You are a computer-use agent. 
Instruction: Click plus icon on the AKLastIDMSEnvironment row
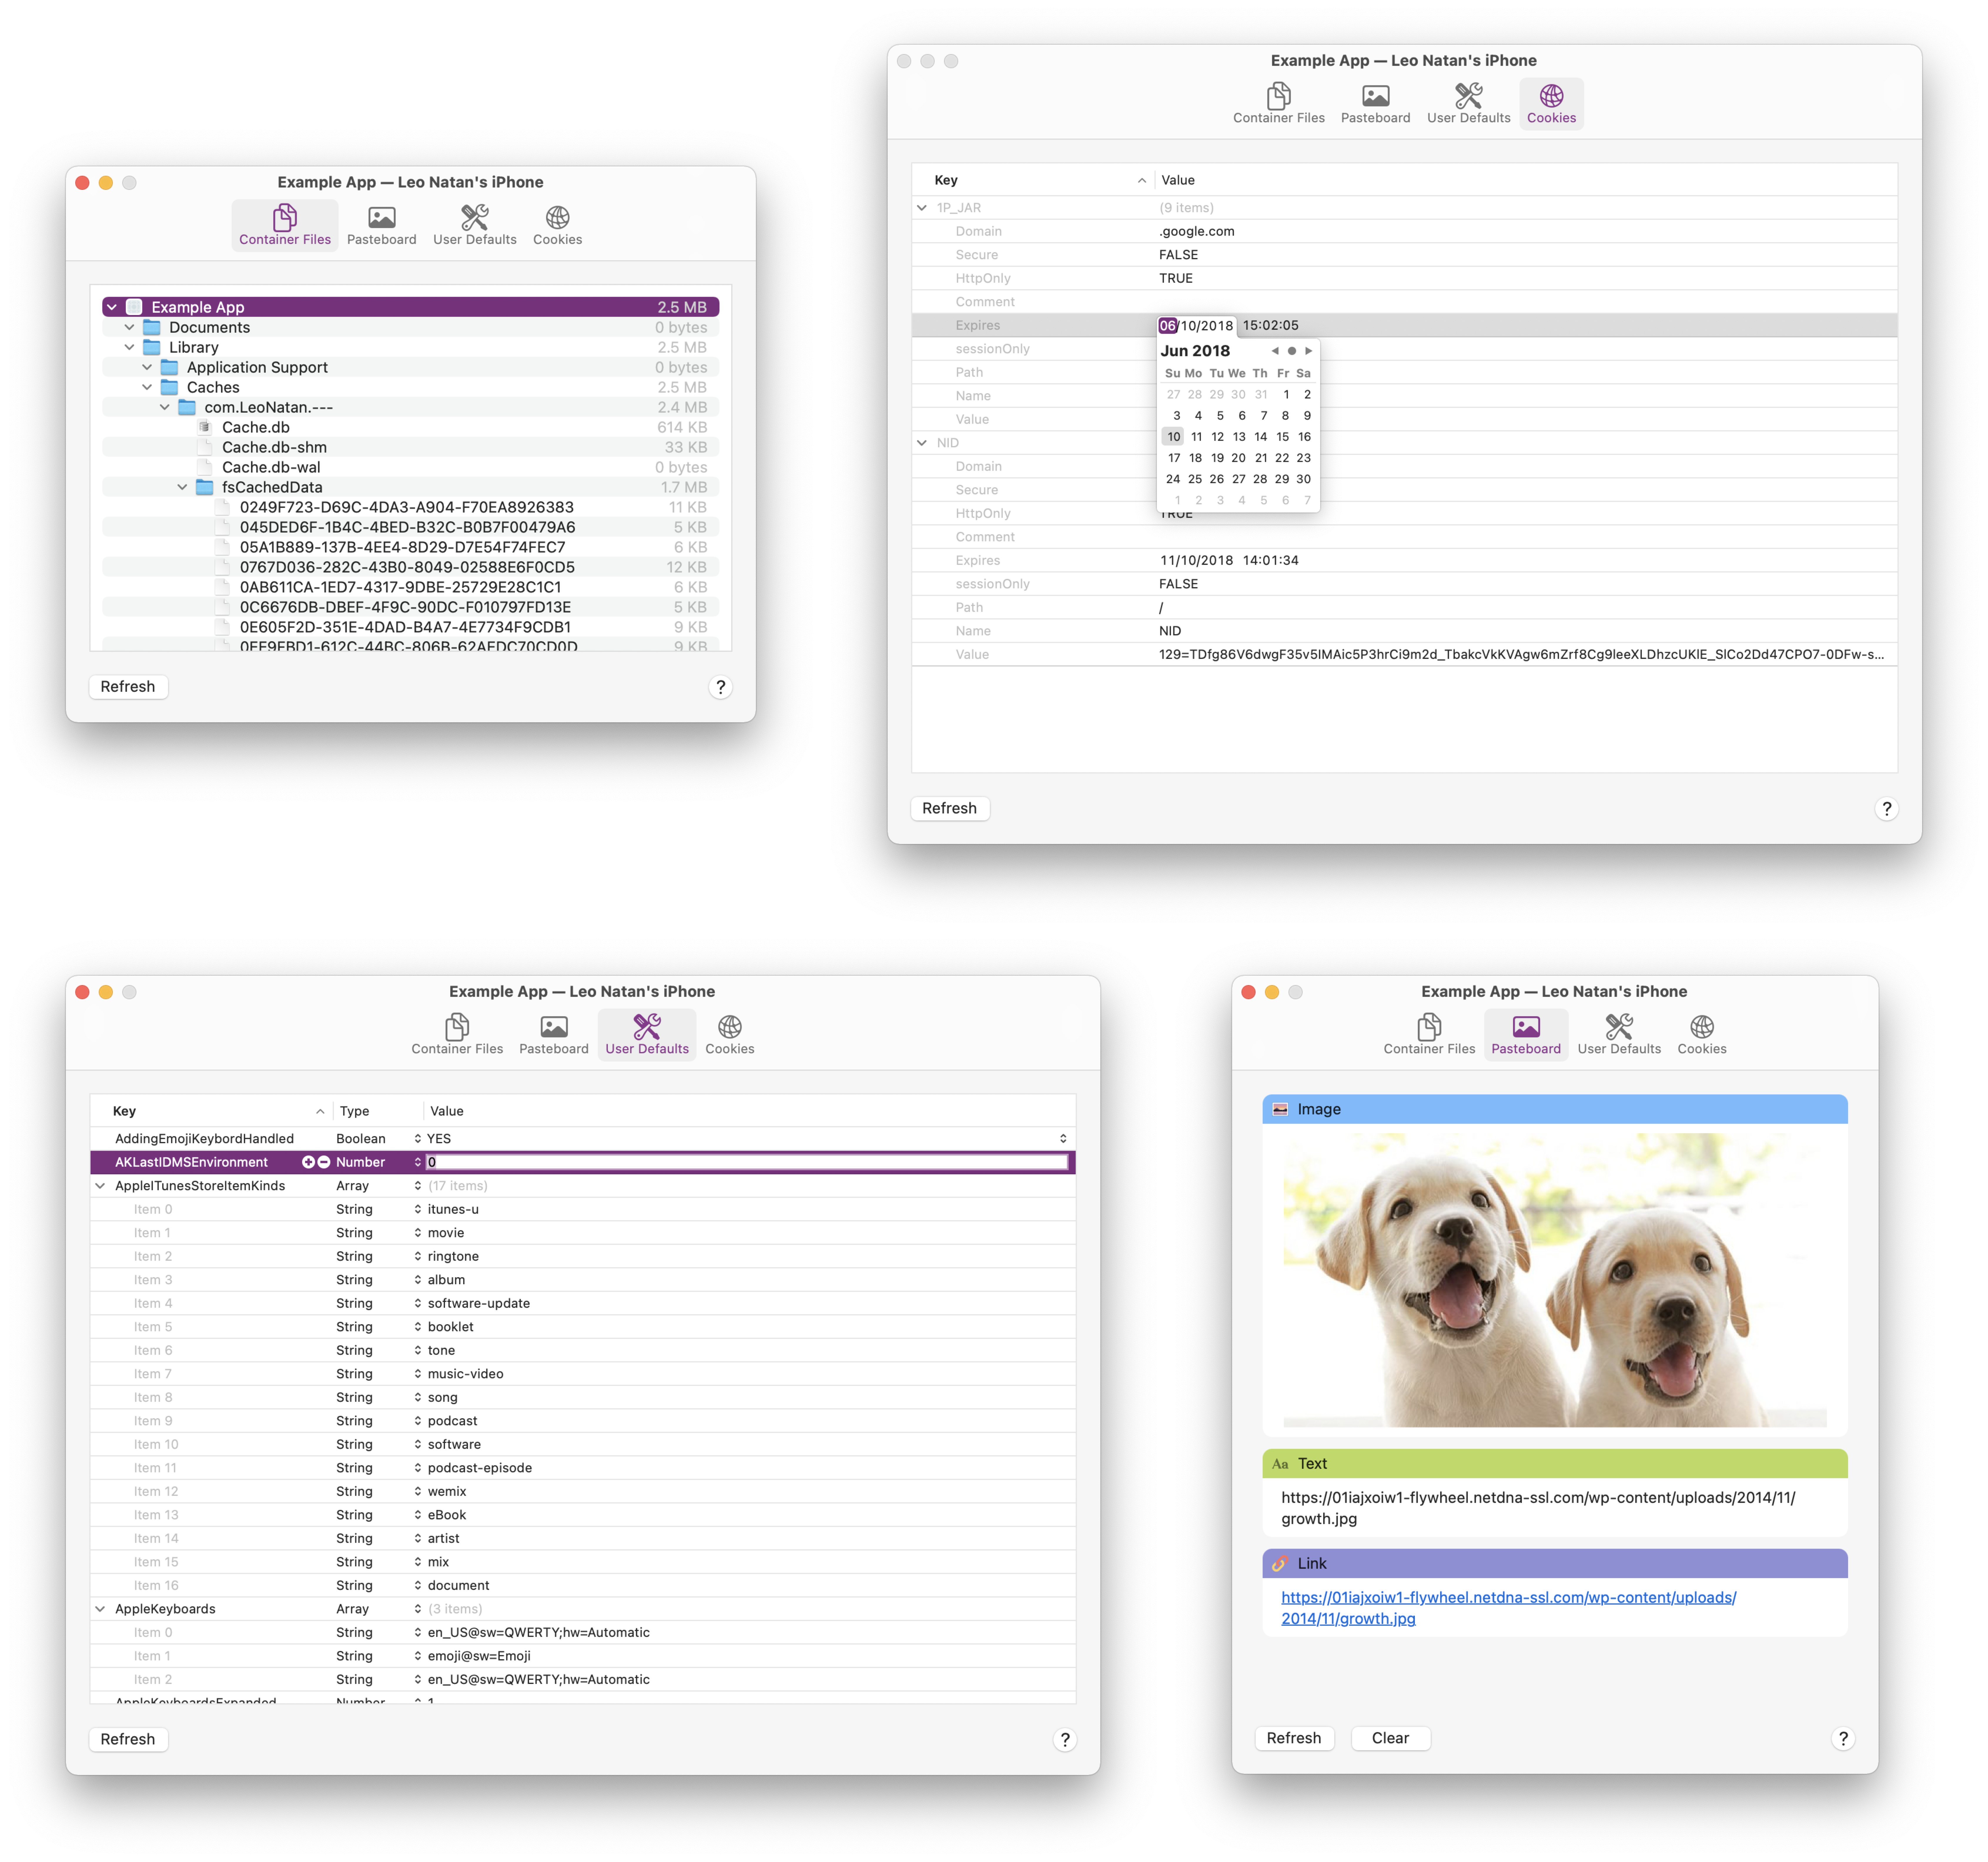point(308,1162)
